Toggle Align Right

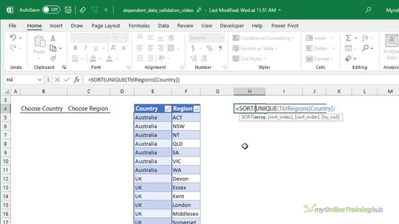click(x=161, y=48)
